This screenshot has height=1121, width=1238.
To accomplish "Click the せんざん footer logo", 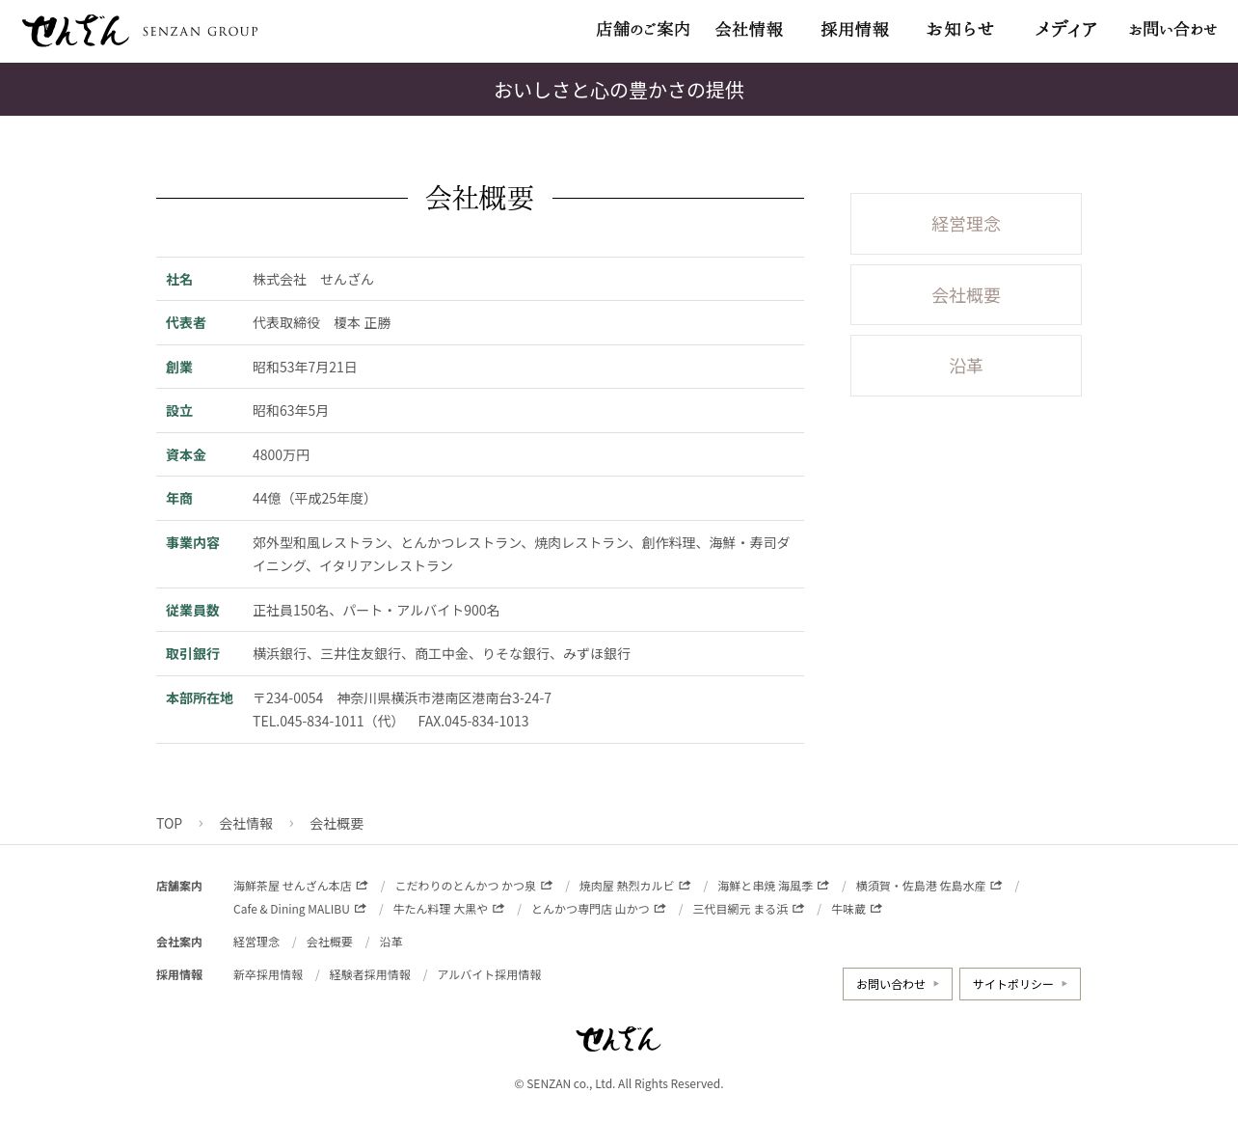I will click(x=618, y=1039).
